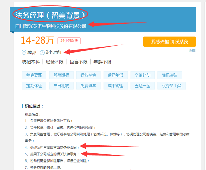Select the 年底双薪 benefit tag
The image size is (206, 170).
pos(34,75)
